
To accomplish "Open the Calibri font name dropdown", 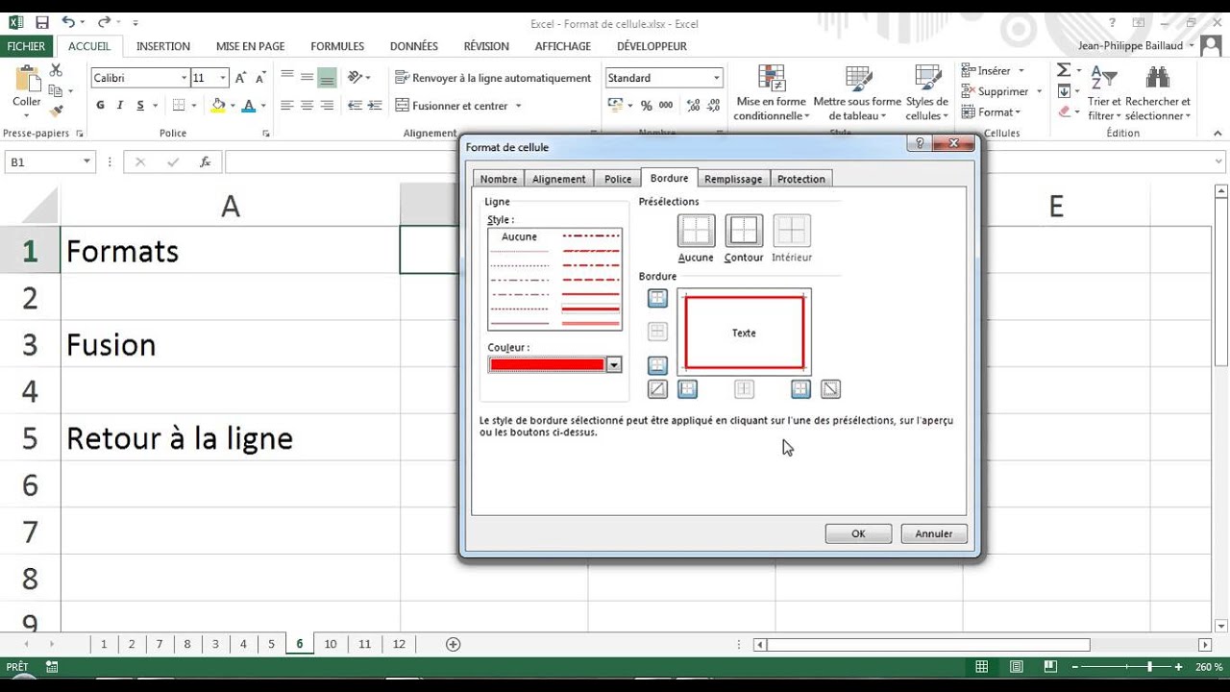I will tap(184, 78).
